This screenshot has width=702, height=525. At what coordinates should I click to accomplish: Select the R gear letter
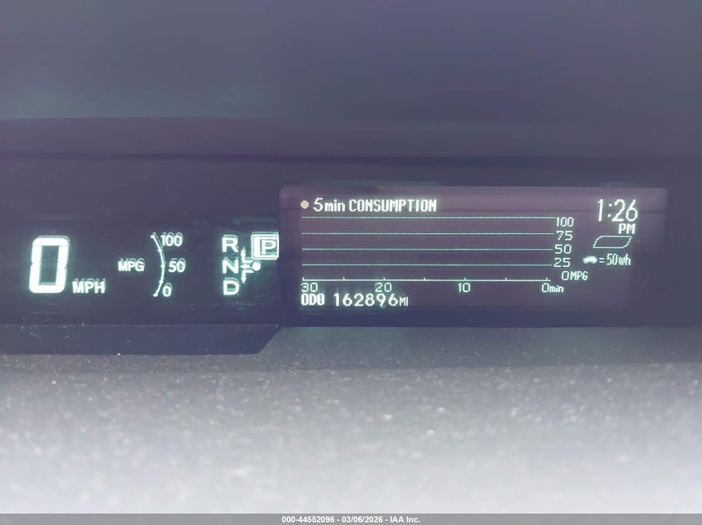(229, 244)
